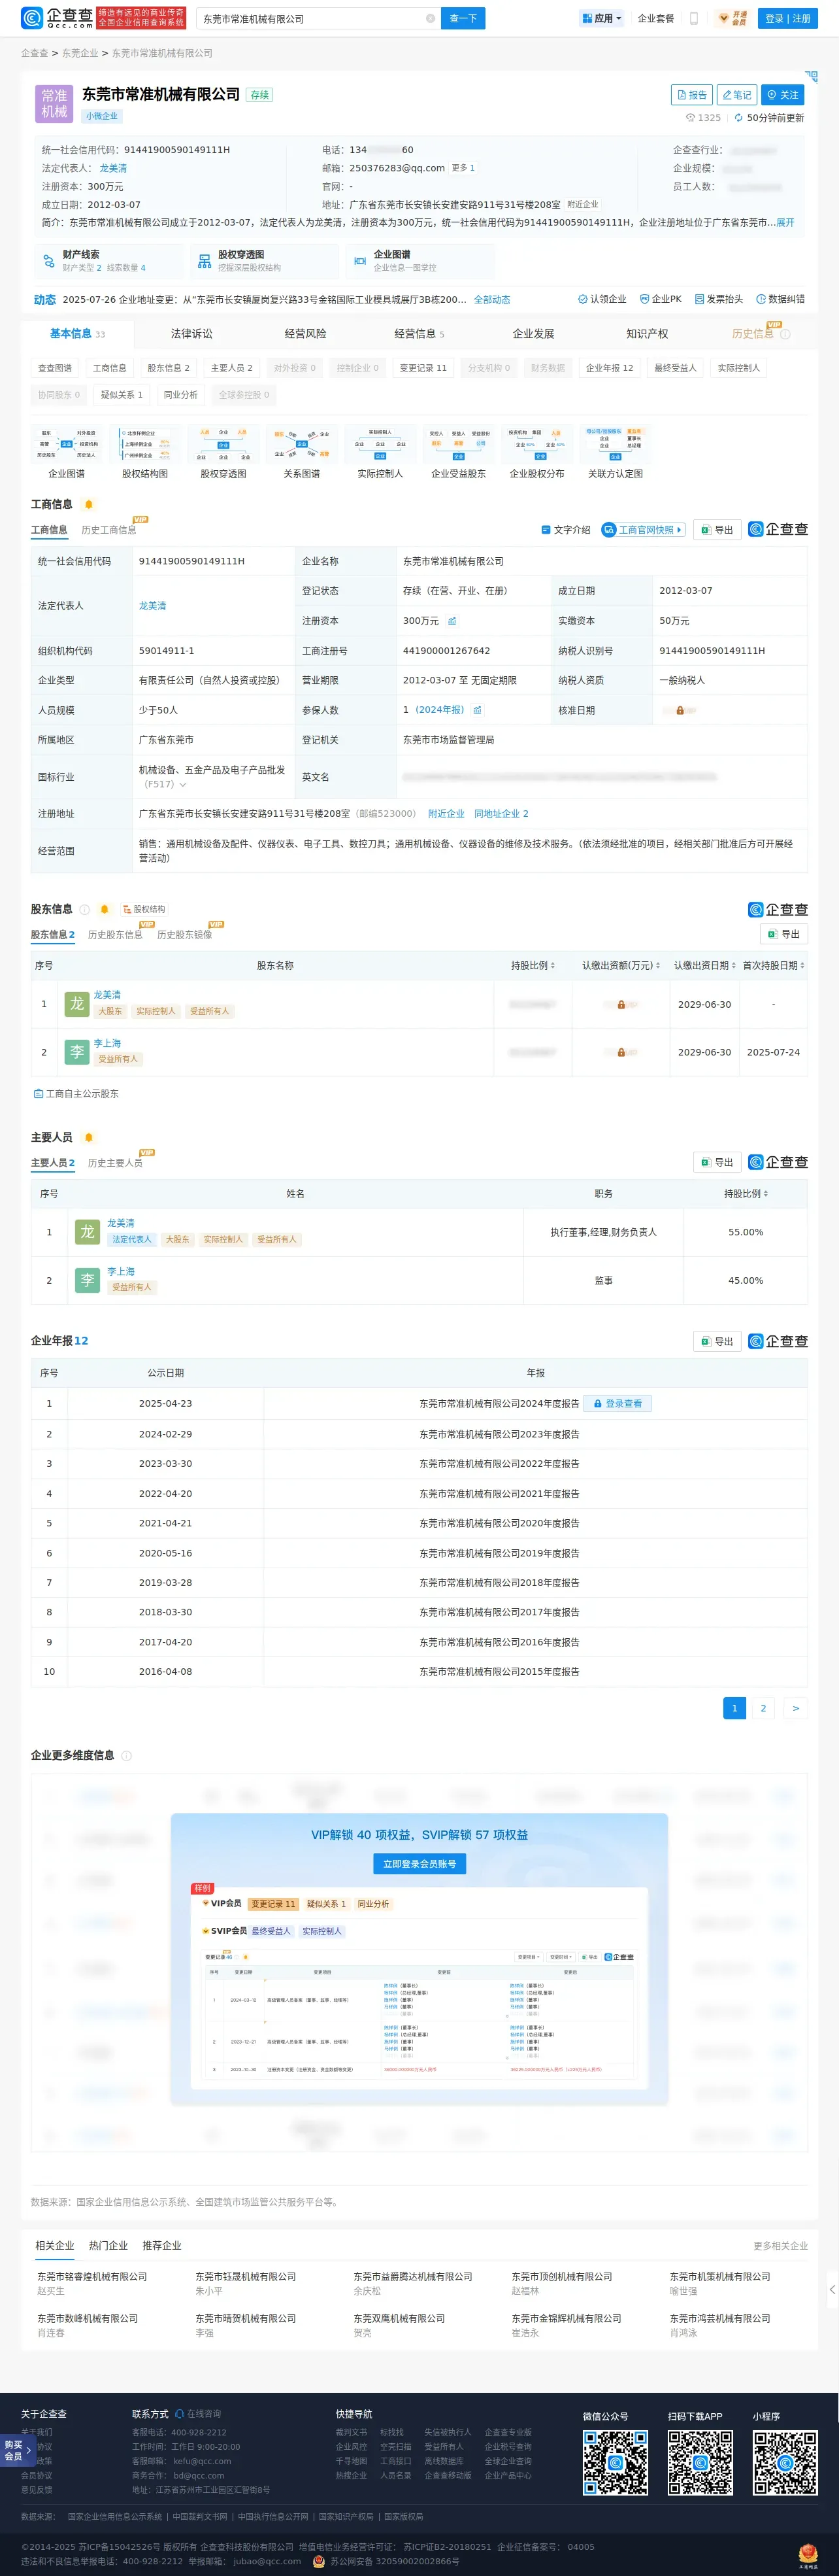
Task: Open the 热门企业 tab near the bottom
Action: (x=108, y=2246)
